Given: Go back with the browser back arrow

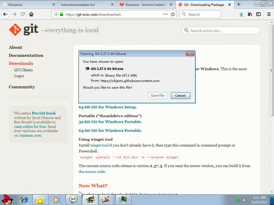Looking at the screenshot, I should click(x=5, y=14).
